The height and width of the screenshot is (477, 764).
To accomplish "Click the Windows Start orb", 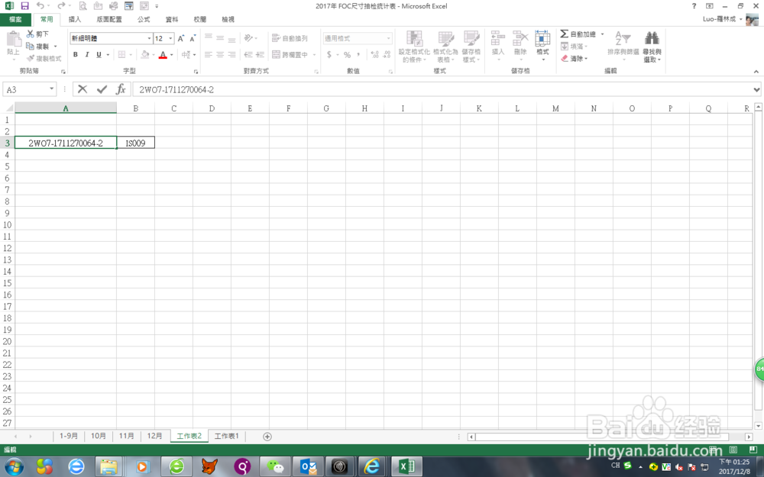I will click(x=14, y=466).
